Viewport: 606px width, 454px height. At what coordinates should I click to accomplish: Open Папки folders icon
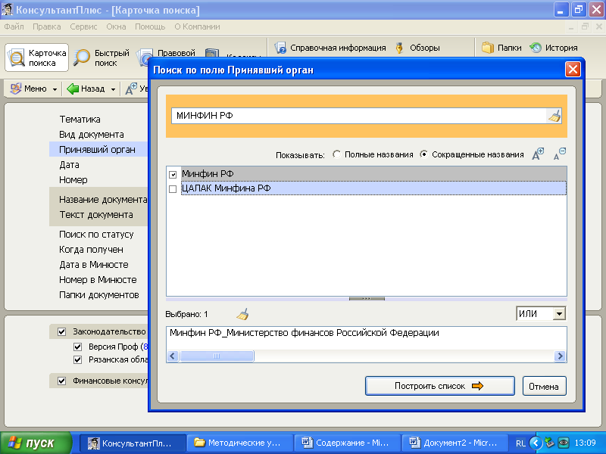tap(501, 48)
